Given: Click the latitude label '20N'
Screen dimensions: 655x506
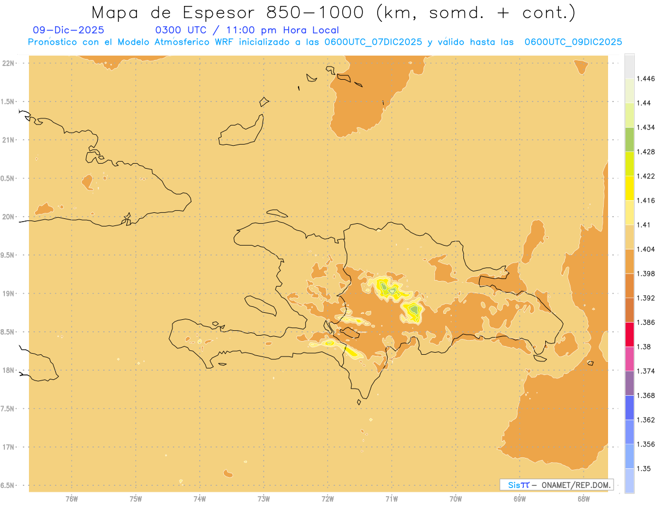Looking at the screenshot, I should point(8,217).
